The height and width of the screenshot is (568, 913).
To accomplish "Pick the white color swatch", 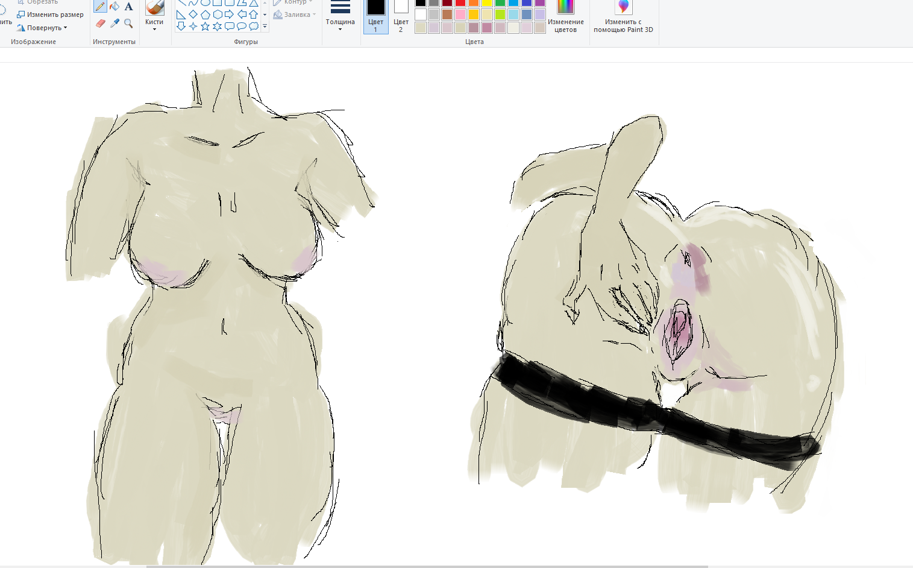I will [421, 14].
